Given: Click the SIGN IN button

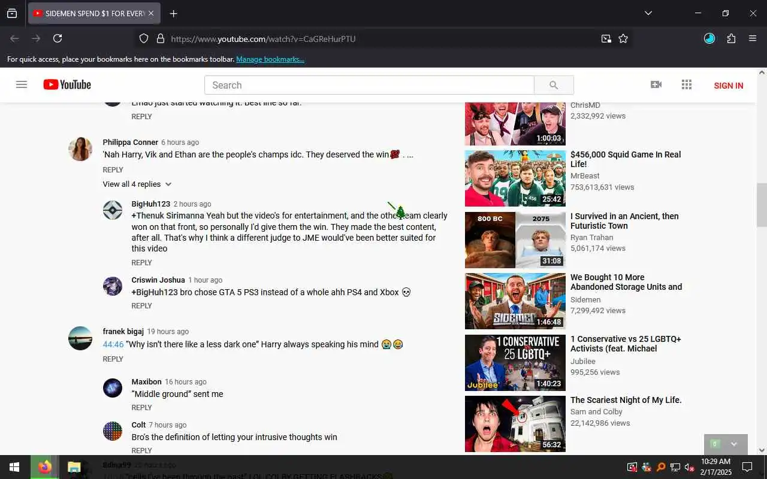Looking at the screenshot, I should tap(729, 86).
